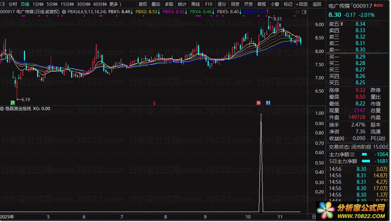Click the 最高 high price 8.50
The height and width of the screenshot is (222, 391).
(360, 97)
